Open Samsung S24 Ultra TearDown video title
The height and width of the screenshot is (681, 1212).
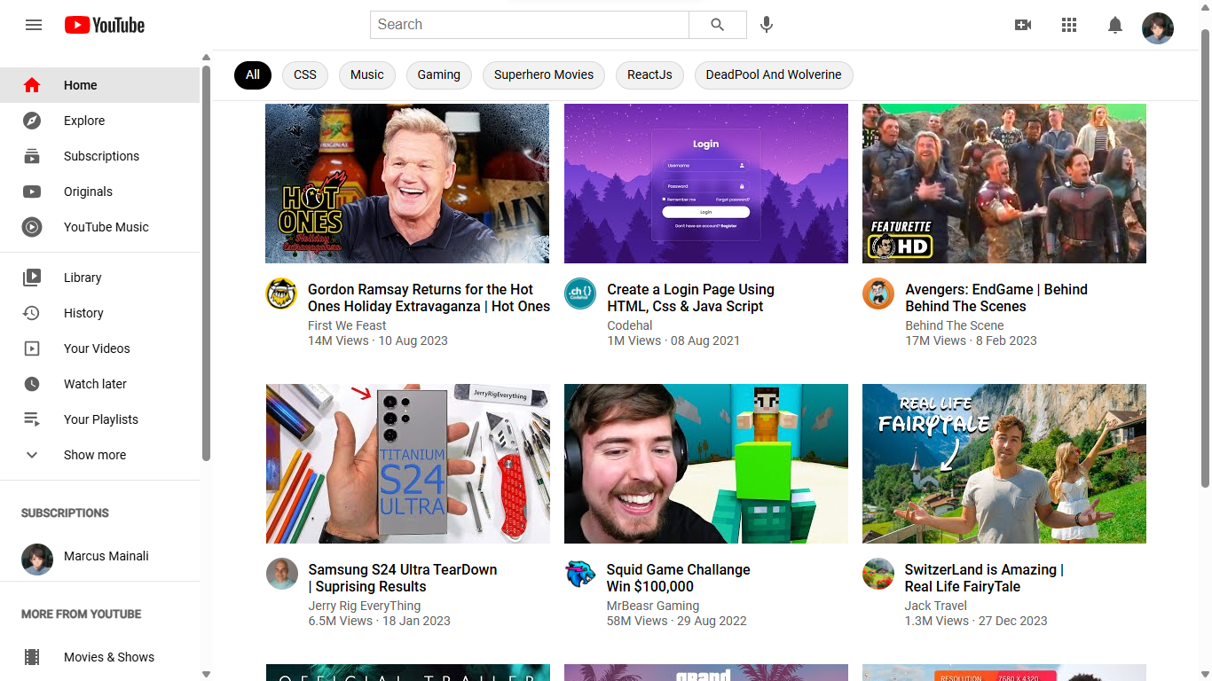[x=402, y=577]
